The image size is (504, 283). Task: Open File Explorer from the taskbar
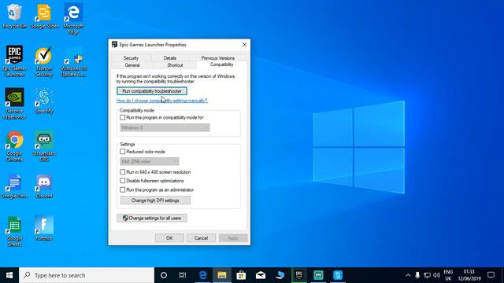tap(222, 275)
